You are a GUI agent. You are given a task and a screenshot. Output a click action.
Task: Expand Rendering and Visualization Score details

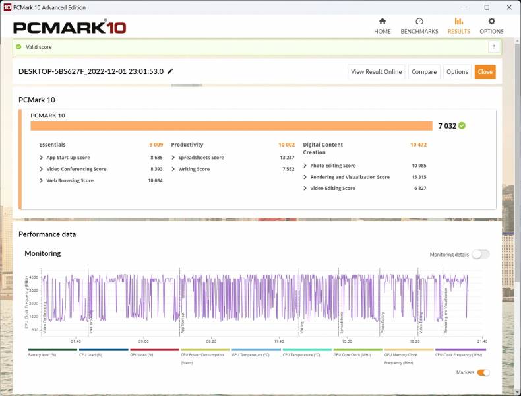(305, 177)
